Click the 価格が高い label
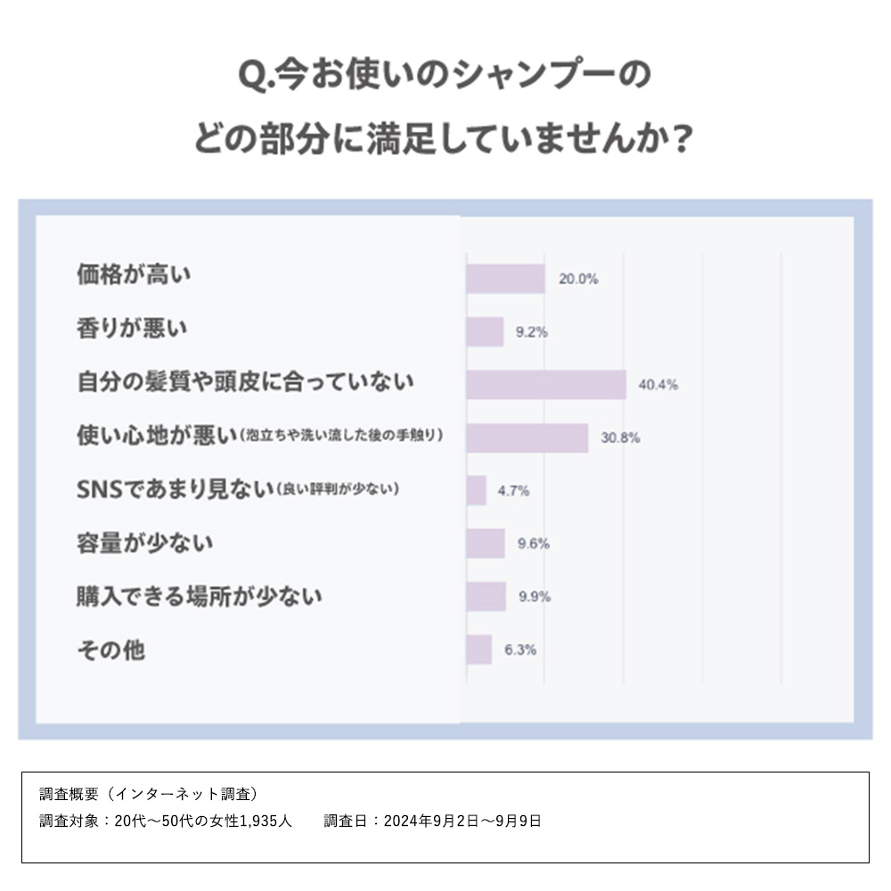The width and height of the screenshot is (891, 891). point(134,274)
